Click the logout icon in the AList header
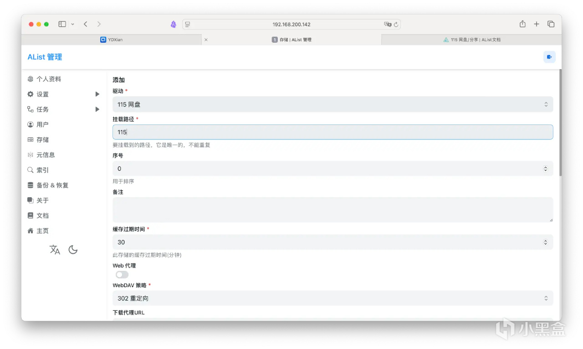Image resolution: width=583 pixels, height=349 pixels. pyautogui.click(x=549, y=57)
